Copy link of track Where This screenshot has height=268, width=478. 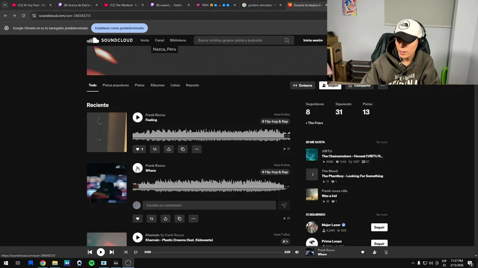[x=179, y=218]
